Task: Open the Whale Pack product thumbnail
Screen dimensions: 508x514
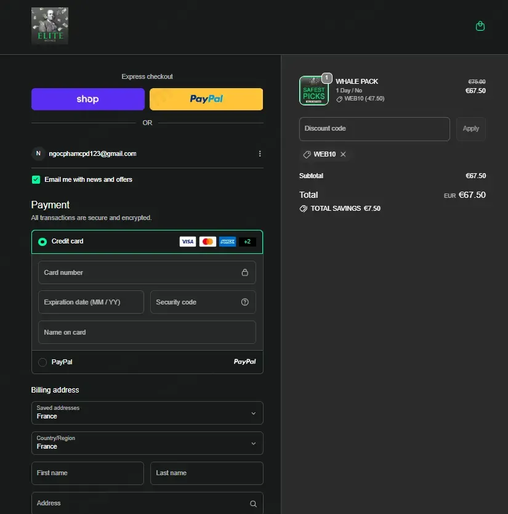Action: (314, 91)
